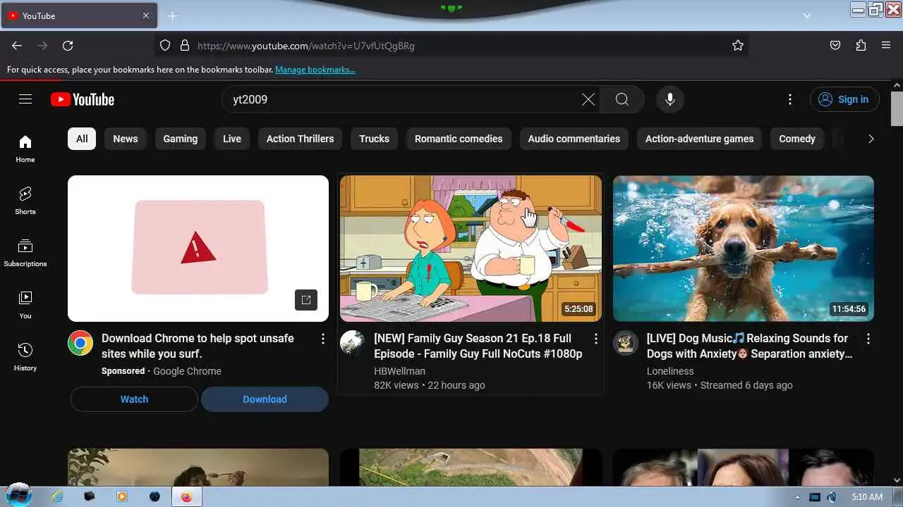Click the Firefox taskbar button
The width and height of the screenshot is (903, 507).
pyautogui.click(x=186, y=496)
